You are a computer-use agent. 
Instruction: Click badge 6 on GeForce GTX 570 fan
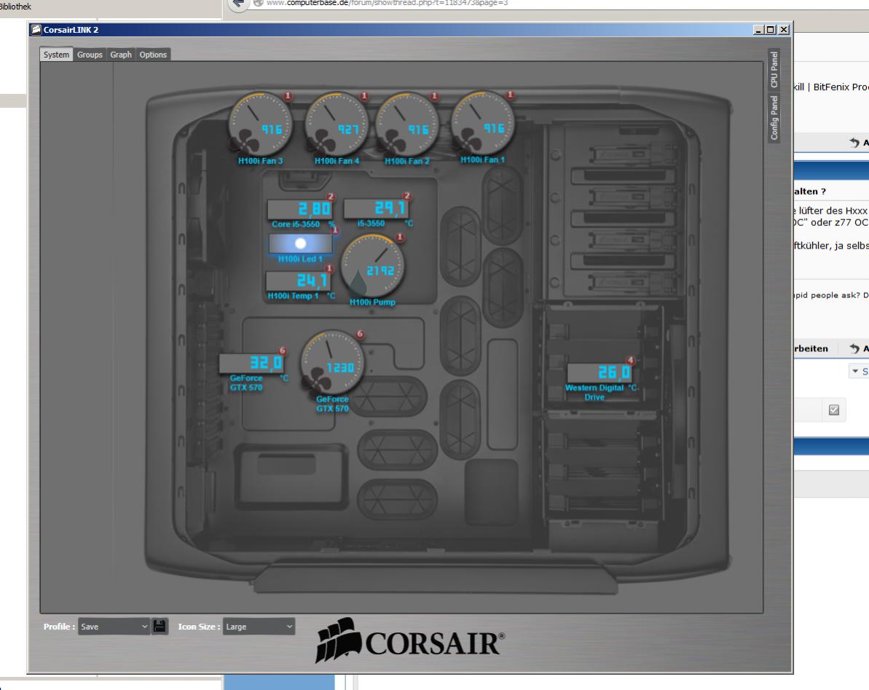[360, 334]
